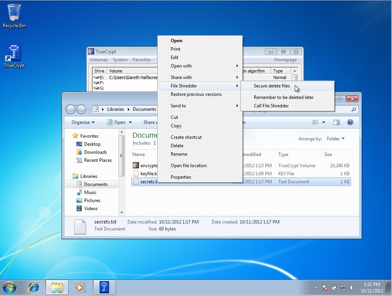
Task: Open the Organize dropdown
Action: tap(83, 122)
